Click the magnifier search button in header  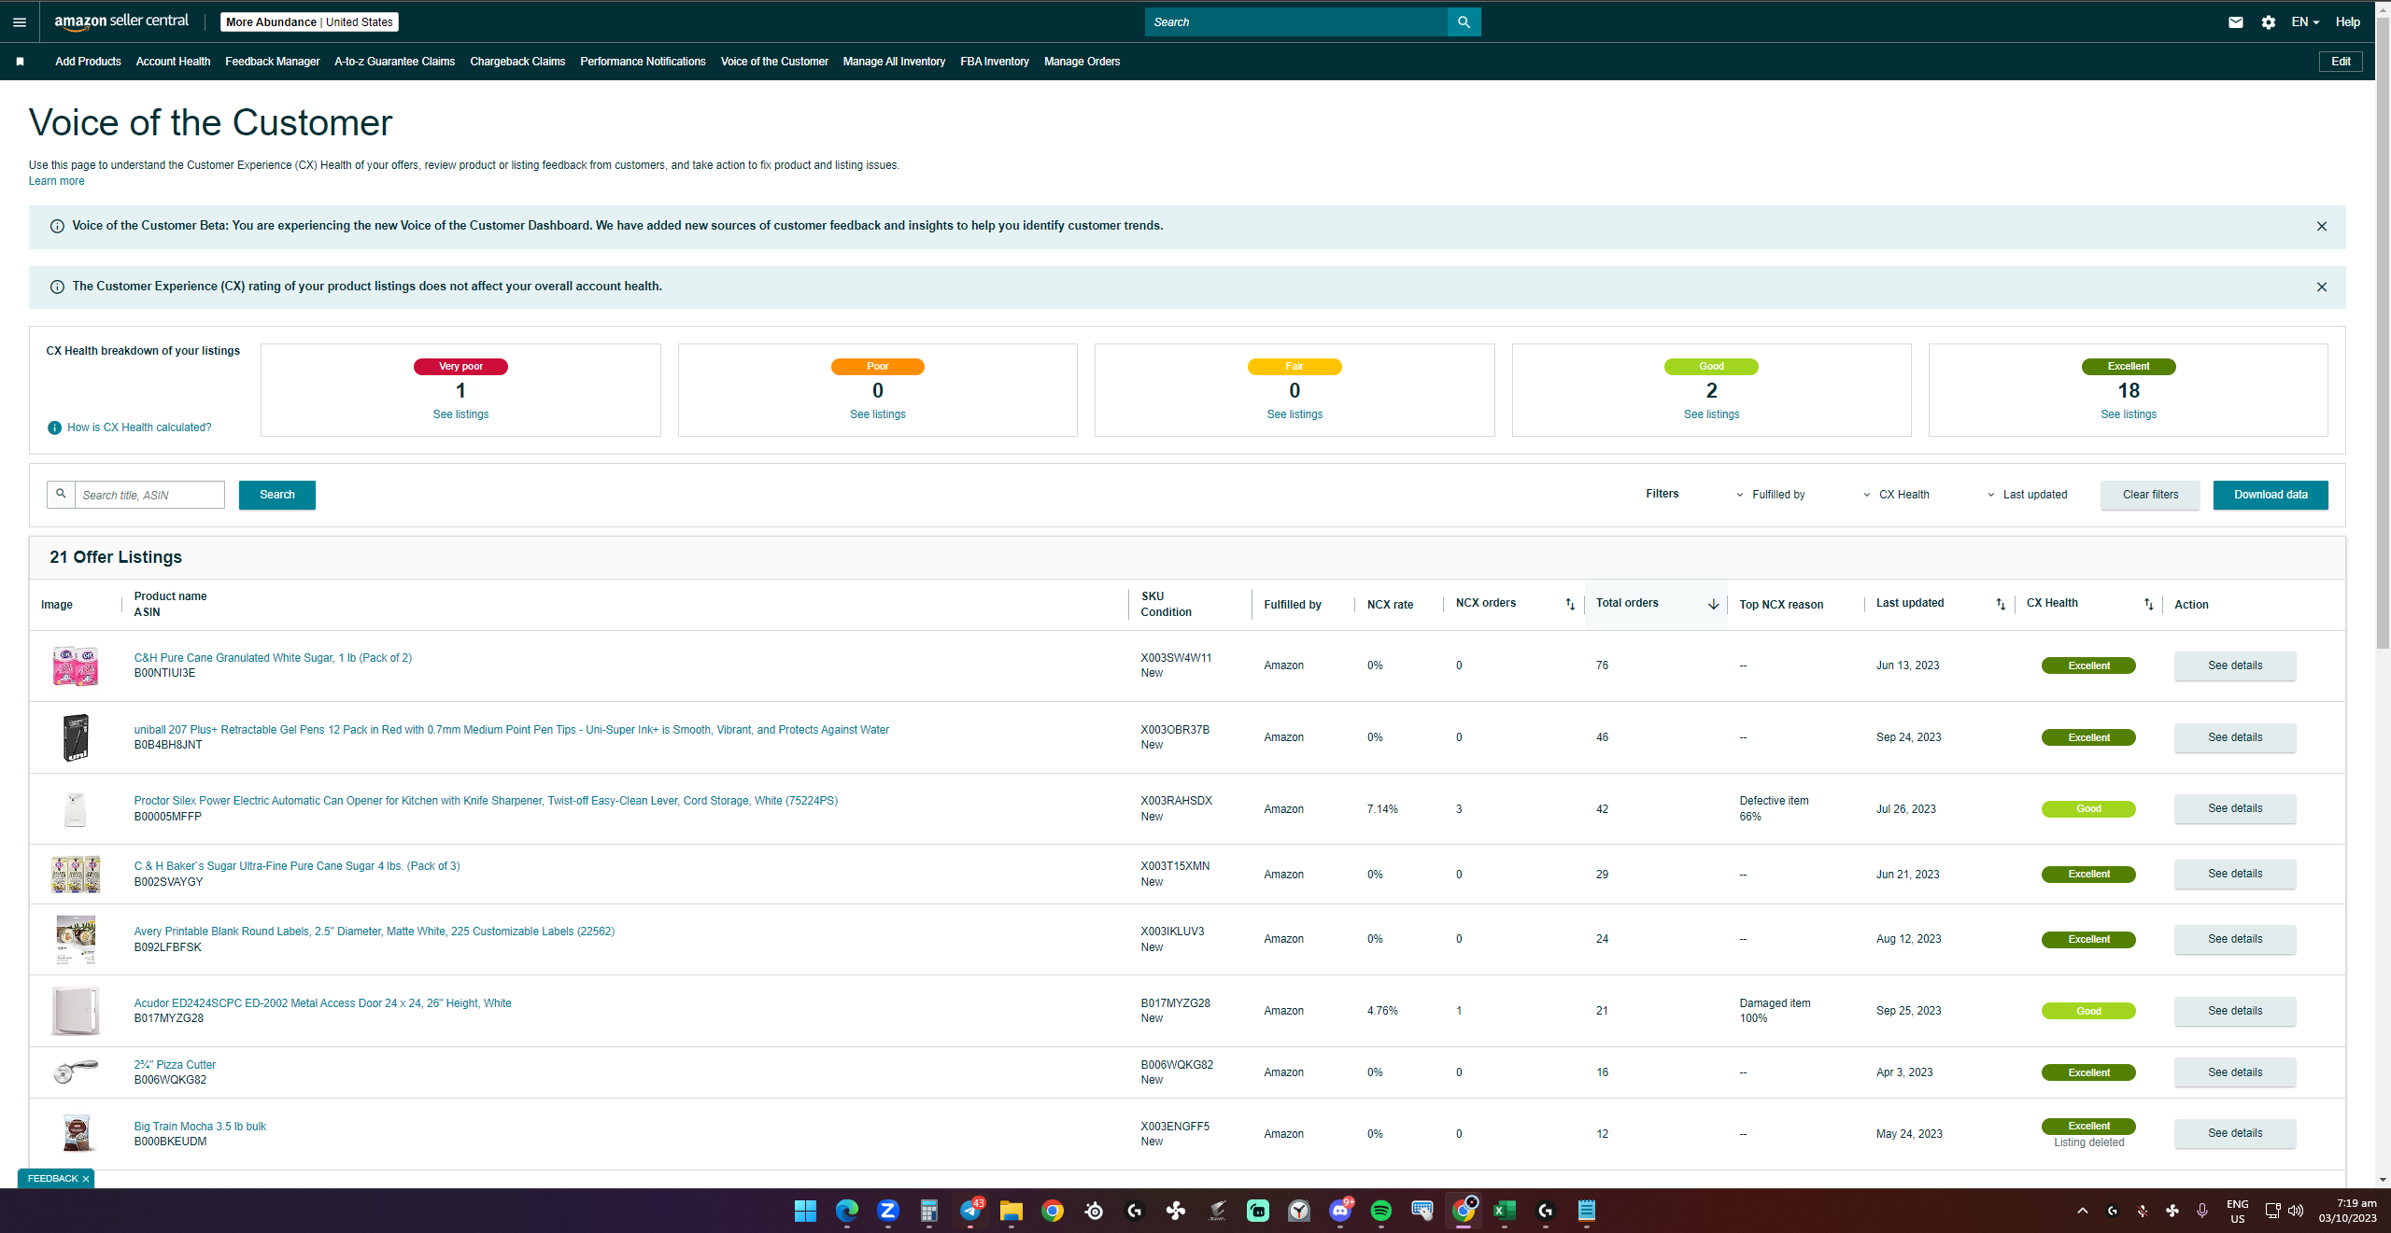click(1464, 22)
